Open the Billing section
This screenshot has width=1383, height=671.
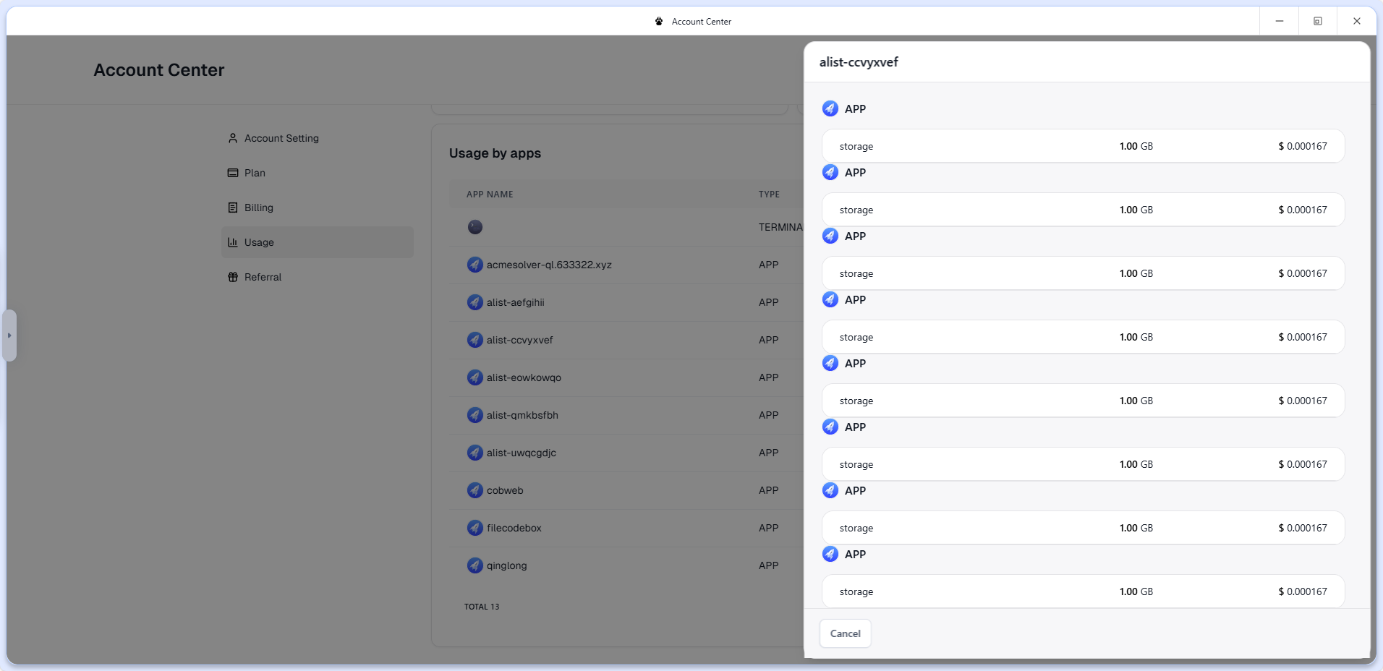[258, 208]
